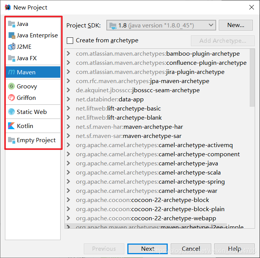Expand net.databinder data-app entry
Image resolution: width=260 pixels, height=258 pixels.
coord(68,99)
